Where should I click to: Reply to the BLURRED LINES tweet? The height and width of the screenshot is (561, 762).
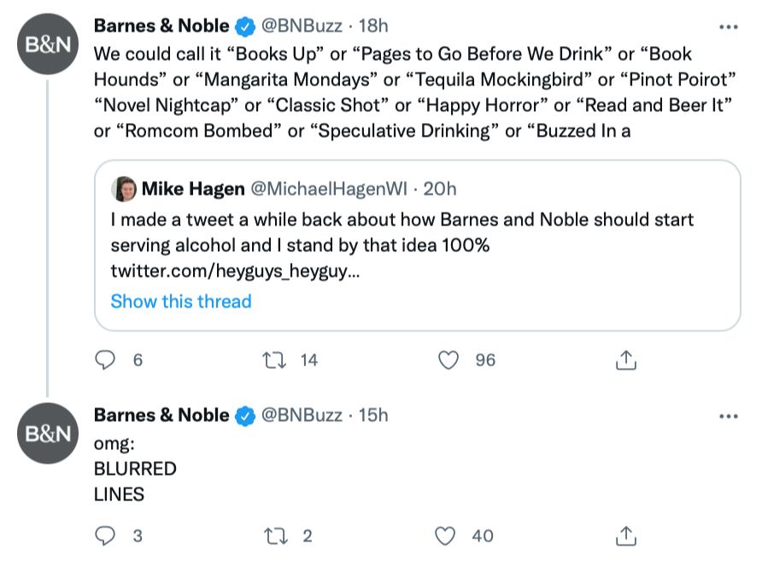click(105, 536)
